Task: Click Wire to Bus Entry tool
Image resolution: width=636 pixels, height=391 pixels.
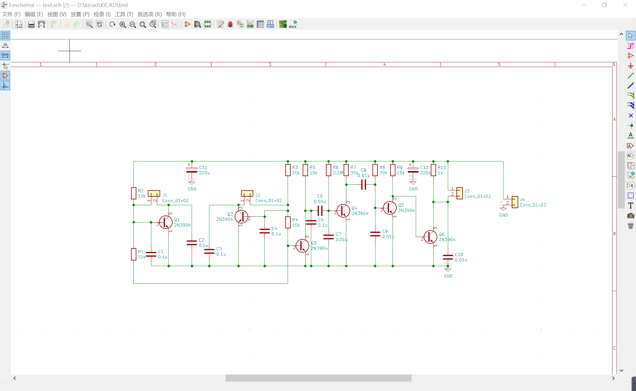Action: click(x=630, y=96)
